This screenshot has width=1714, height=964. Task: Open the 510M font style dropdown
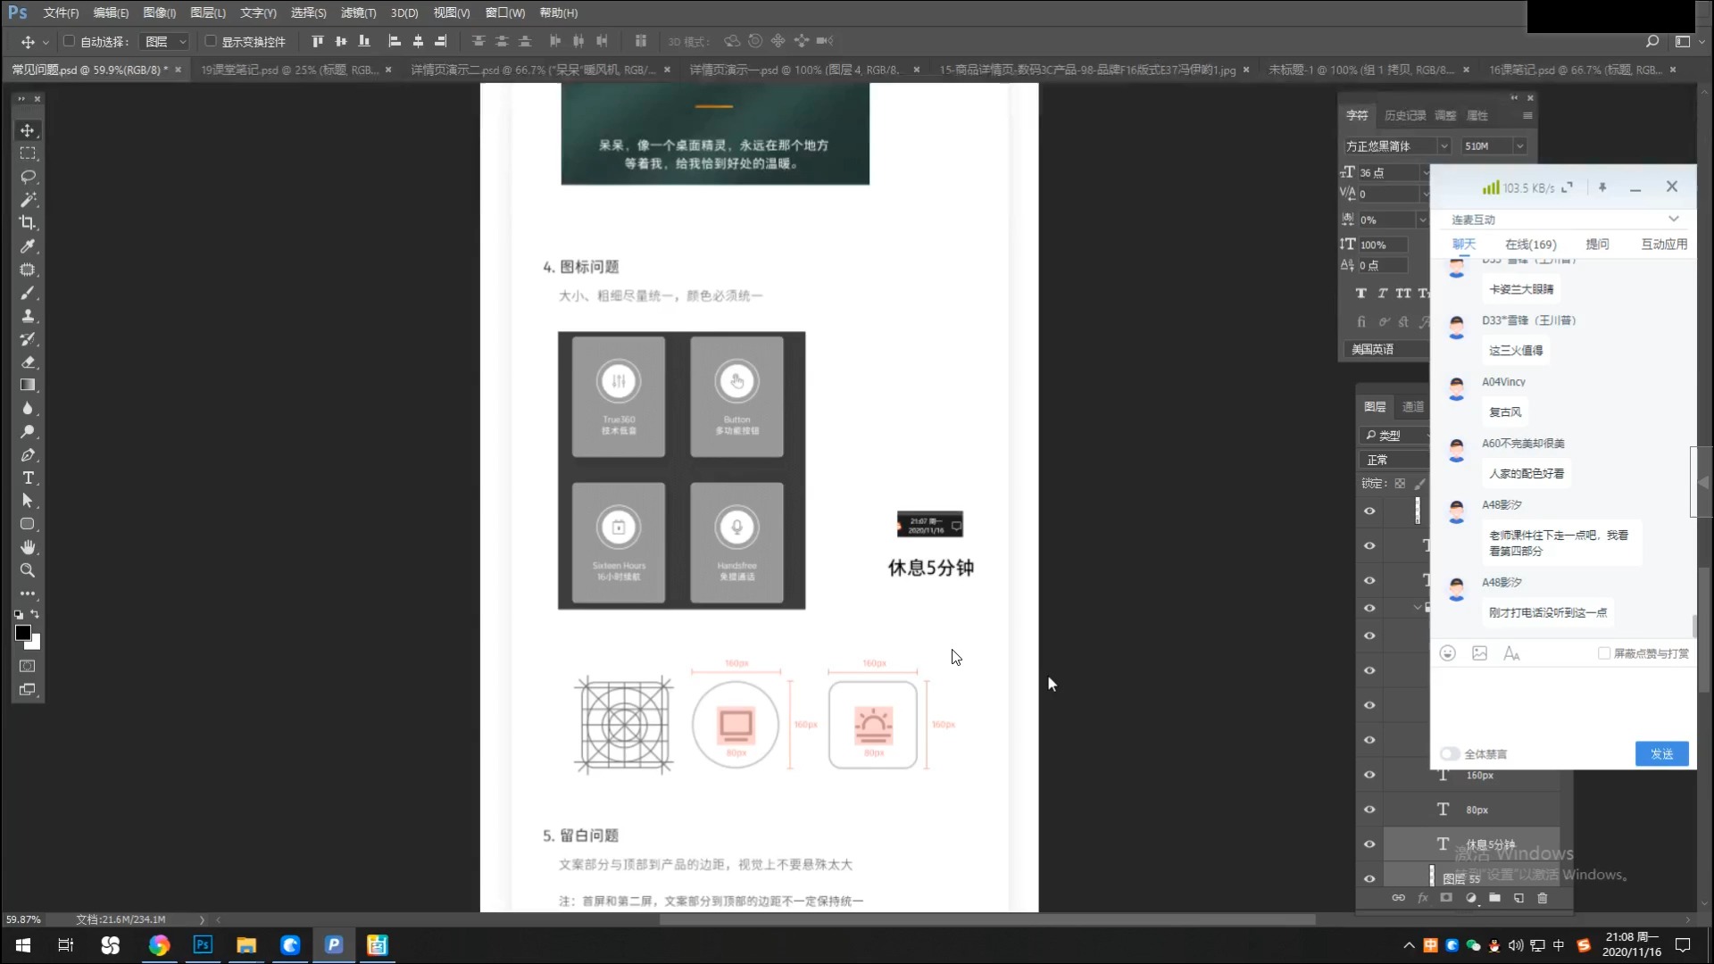click(1519, 146)
